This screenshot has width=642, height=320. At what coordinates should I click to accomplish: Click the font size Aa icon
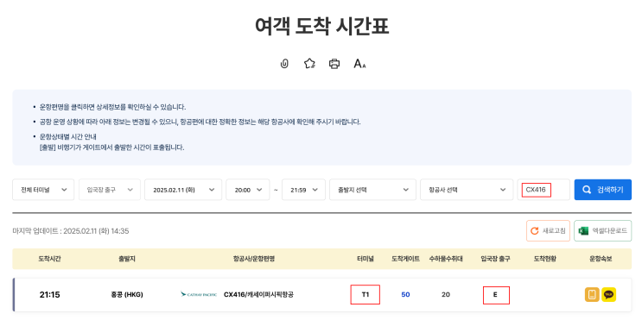click(x=359, y=64)
